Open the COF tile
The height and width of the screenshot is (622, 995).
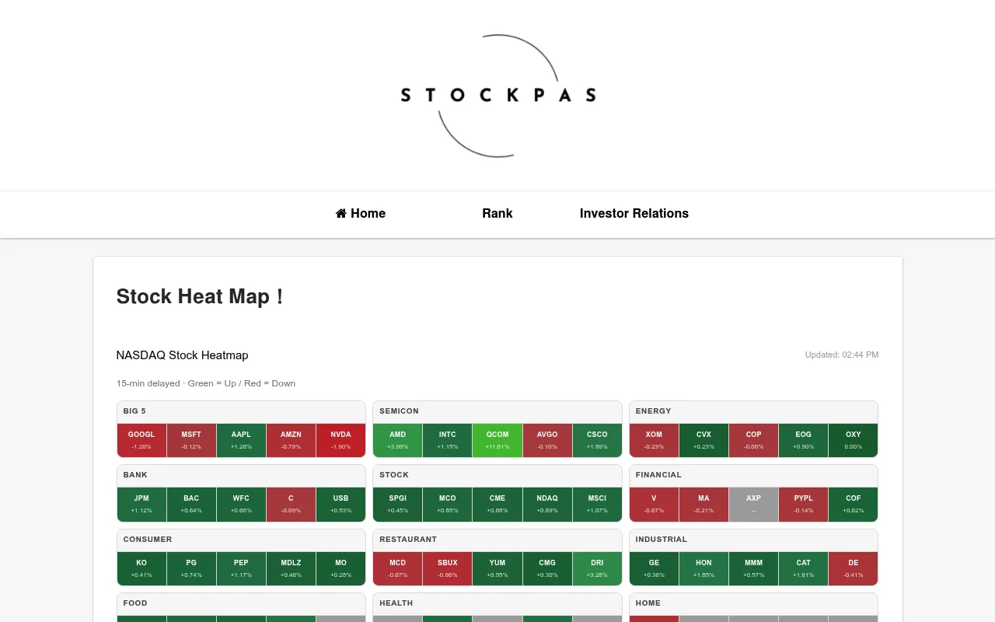pyautogui.click(x=853, y=504)
